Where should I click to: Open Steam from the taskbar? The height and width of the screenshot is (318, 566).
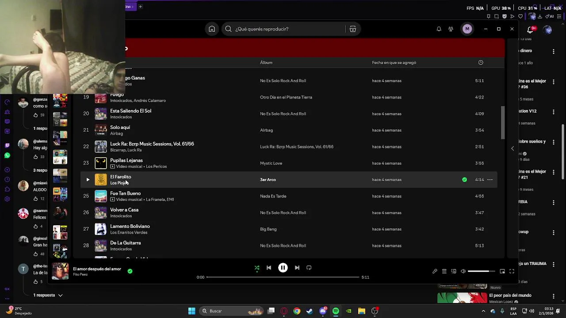click(x=310, y=311)
